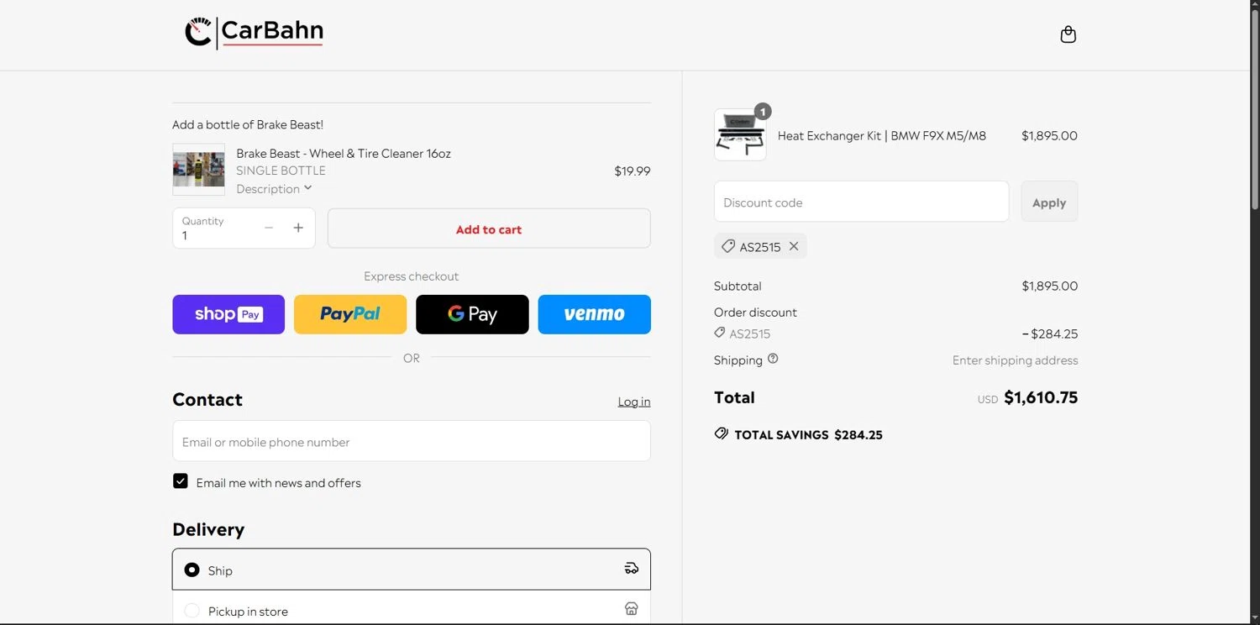Decrease Brake Beast quantity with minus
This screenshot has height=625, width=1260.
point(269,228)
